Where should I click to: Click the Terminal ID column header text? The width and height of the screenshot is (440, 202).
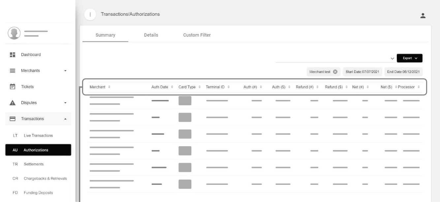click(215, 87)
